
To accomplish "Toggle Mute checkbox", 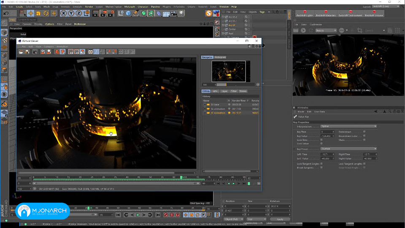I will pos(364,140).
